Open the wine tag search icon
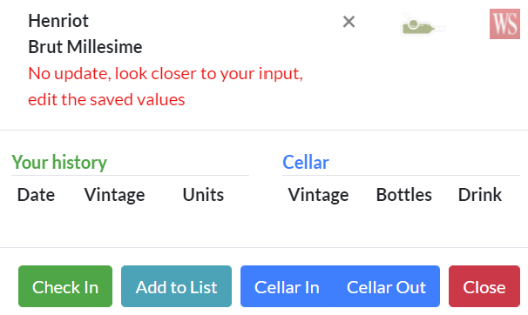 point(423,25)
